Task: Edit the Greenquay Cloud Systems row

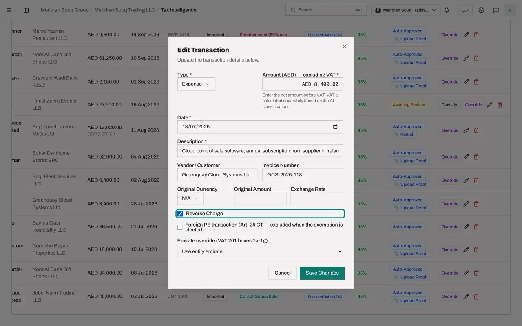Action: [466, 204]
